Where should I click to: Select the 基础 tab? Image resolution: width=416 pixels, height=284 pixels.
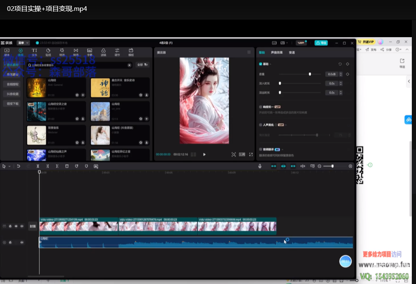click(x=262, y=53)
